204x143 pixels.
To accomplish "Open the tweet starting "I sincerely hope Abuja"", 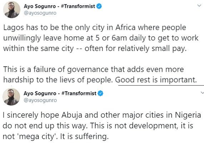I will pyautogui.click(x=102, y=126).
